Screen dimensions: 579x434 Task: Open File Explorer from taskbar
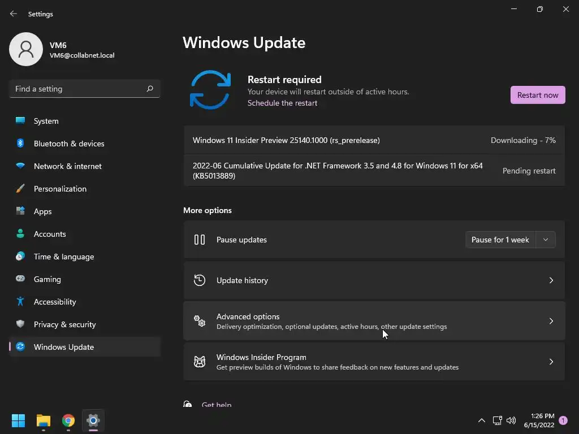point(43,420)
